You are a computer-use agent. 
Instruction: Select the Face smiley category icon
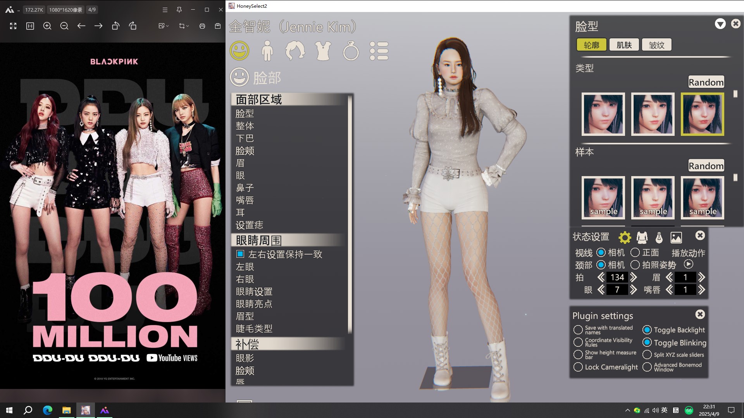coord(239,51)
